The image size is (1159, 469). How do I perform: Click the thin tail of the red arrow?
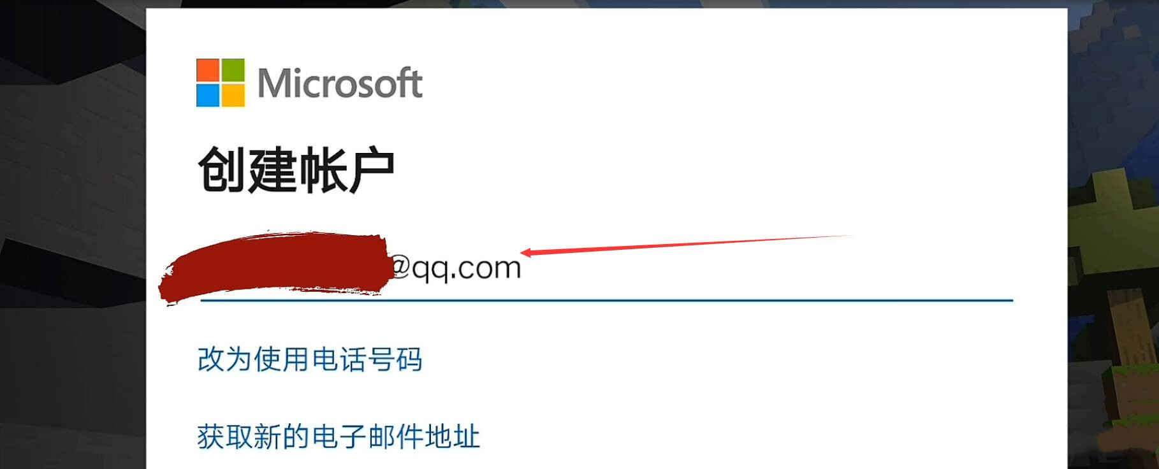coord(765,240)
